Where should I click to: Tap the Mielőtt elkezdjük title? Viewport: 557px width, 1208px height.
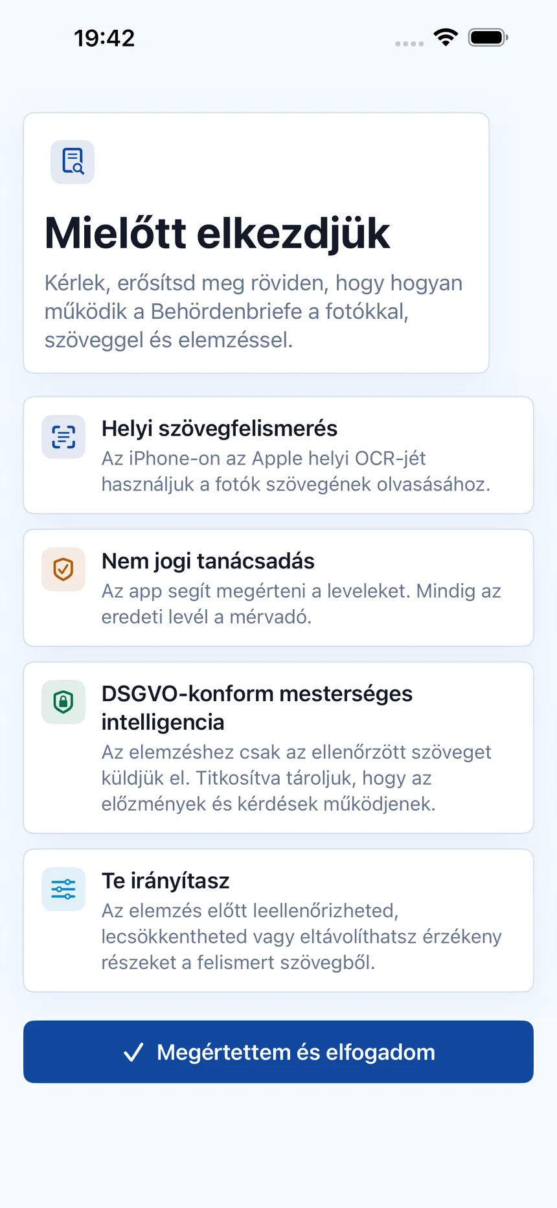point(218,233)
